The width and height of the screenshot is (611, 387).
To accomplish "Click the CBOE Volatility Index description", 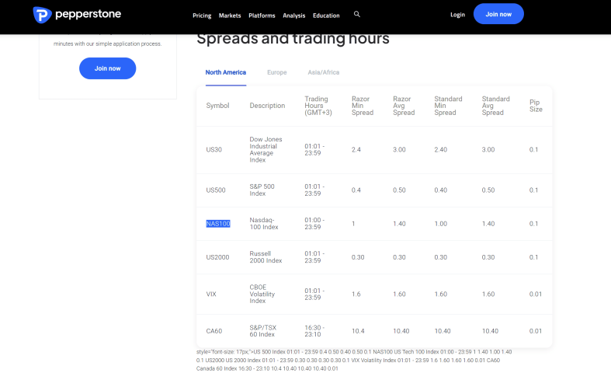I will [x=262, y=295].
